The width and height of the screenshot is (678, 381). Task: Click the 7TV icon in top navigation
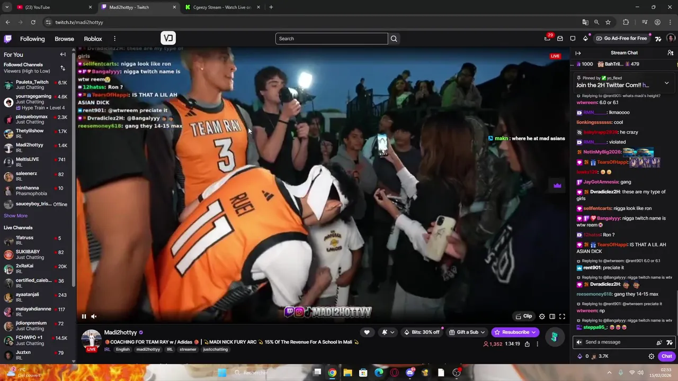(658, 39)
